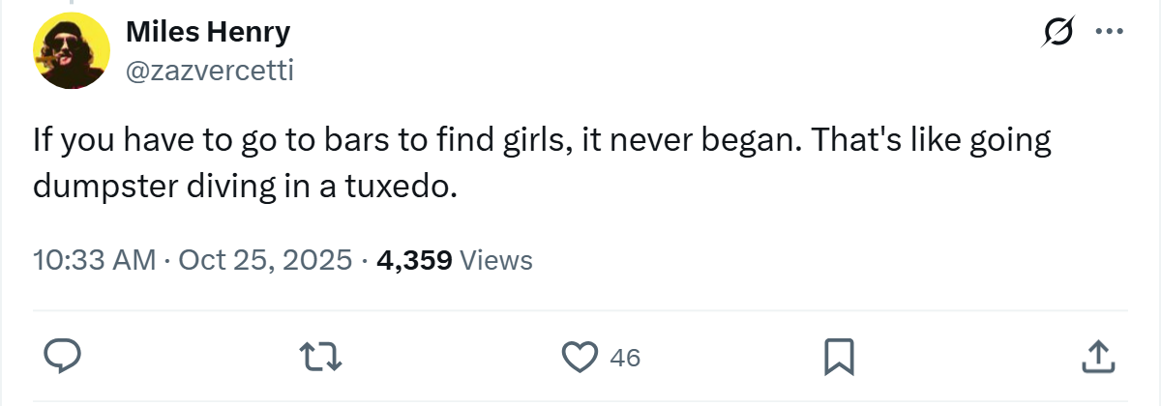This screenshot has height=406, width=1161.
Task: Open the three-dot more options menu
Action: click(x=1109, y=32)
